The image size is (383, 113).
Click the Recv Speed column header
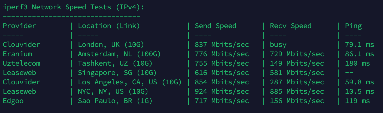coord(291,26)
